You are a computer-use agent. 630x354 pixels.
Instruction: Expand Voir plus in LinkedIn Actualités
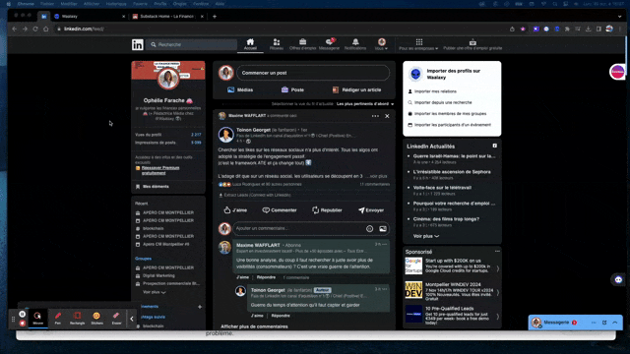(x=426, y=236)
